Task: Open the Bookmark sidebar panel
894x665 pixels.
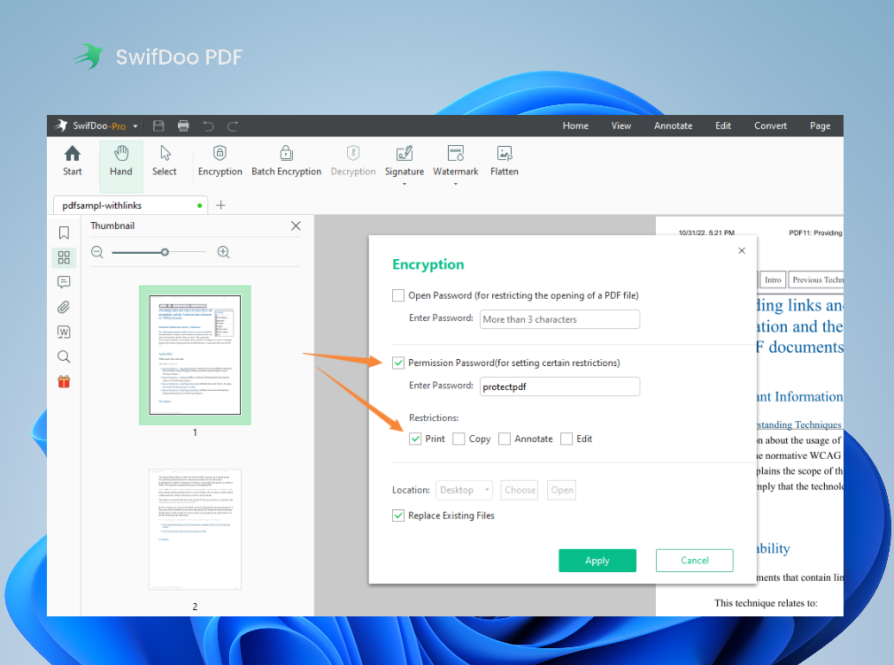Action: coord(64,233)
